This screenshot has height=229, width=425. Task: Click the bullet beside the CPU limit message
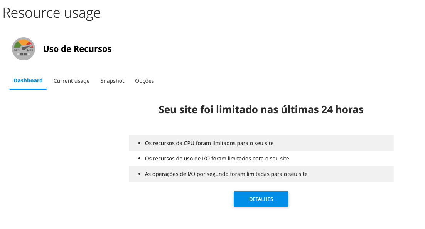pyautogui.click(x=140, y=143)
